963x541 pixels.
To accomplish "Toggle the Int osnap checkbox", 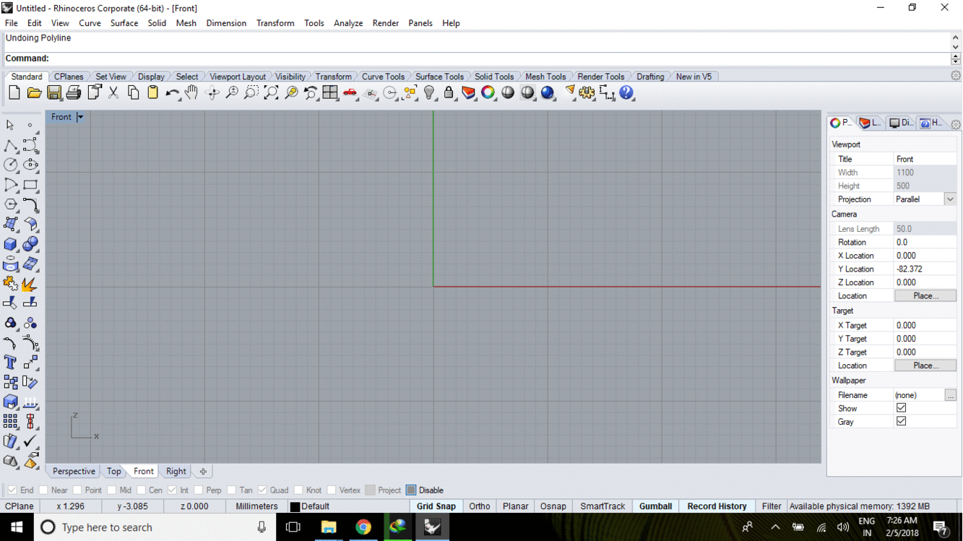I will (x=172, y=490).
